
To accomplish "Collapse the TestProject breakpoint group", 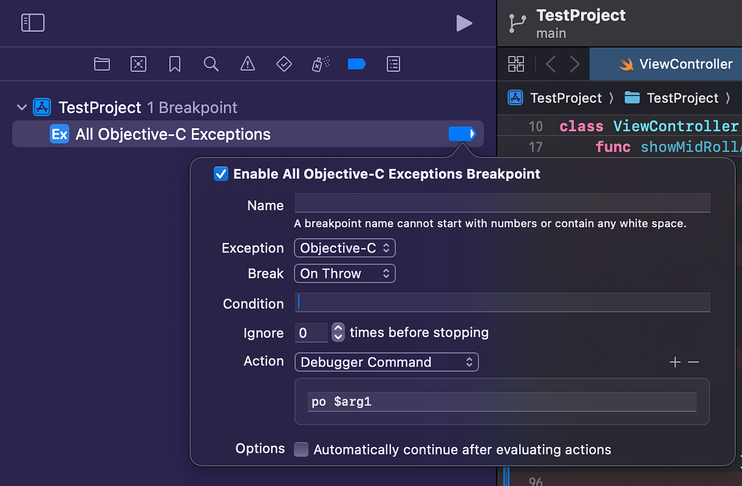I will tap(22, 107).
